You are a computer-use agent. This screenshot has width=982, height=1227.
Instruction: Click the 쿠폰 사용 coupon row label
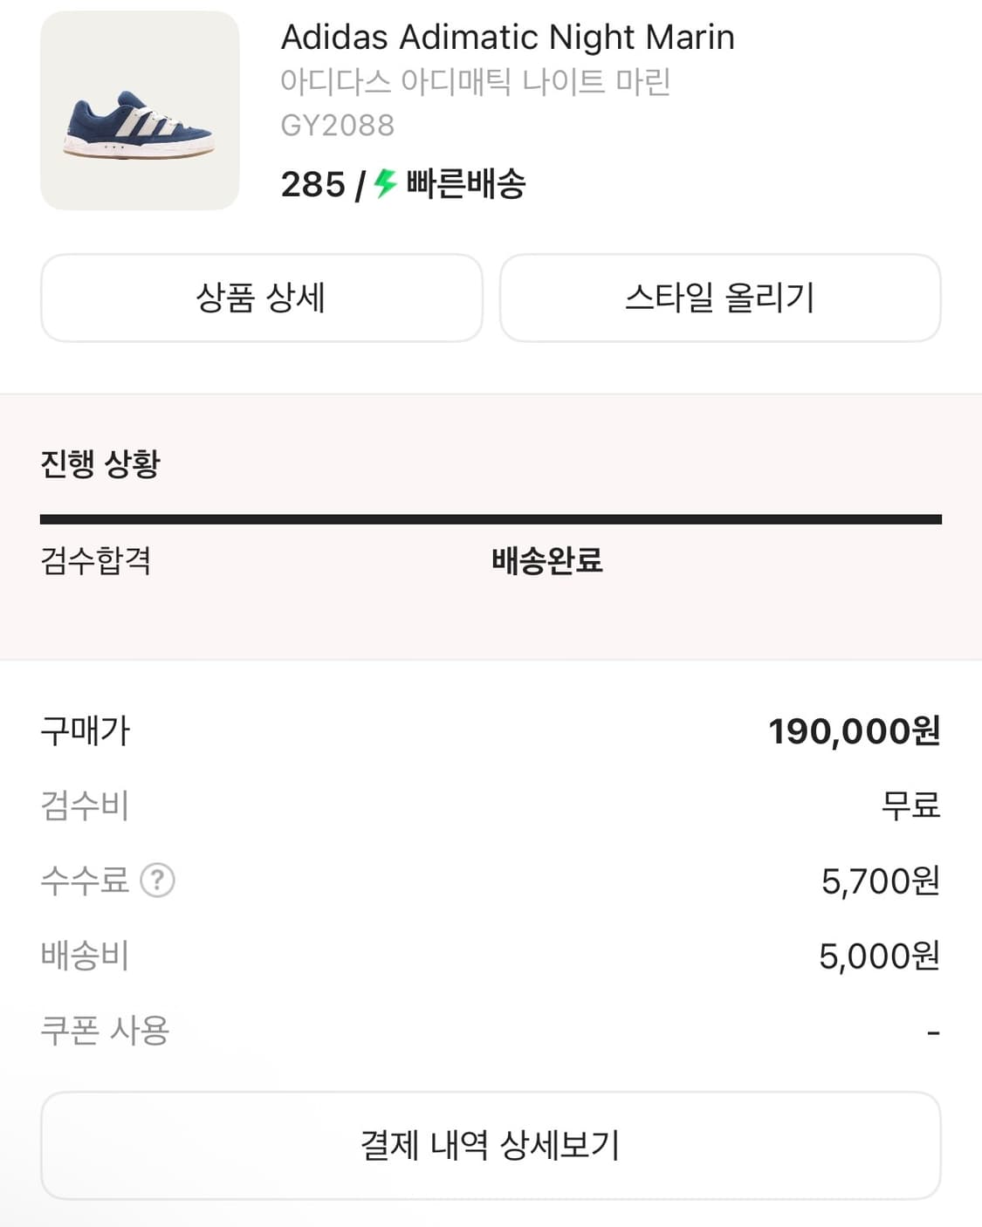tap(105, 1031)
